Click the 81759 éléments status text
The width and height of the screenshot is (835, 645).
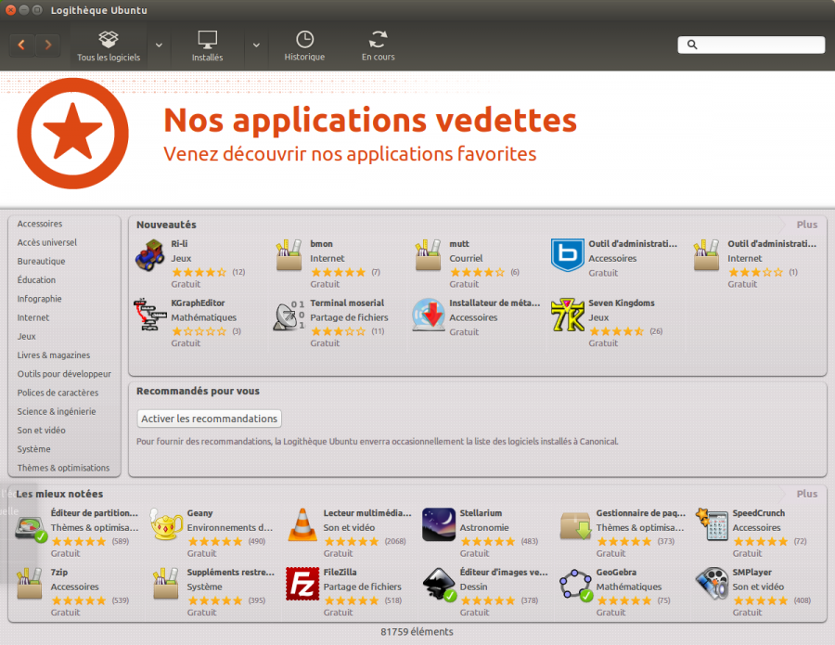417,632
